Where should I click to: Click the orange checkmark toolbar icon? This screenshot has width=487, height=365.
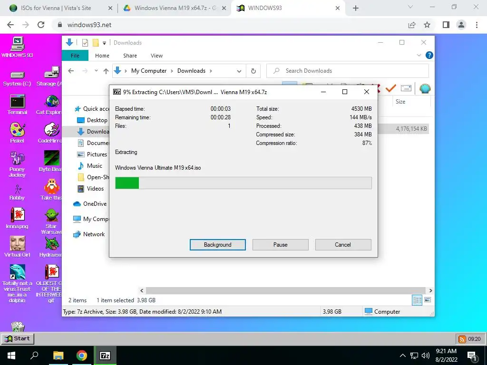pyautogui.click(x=391, y=88)
